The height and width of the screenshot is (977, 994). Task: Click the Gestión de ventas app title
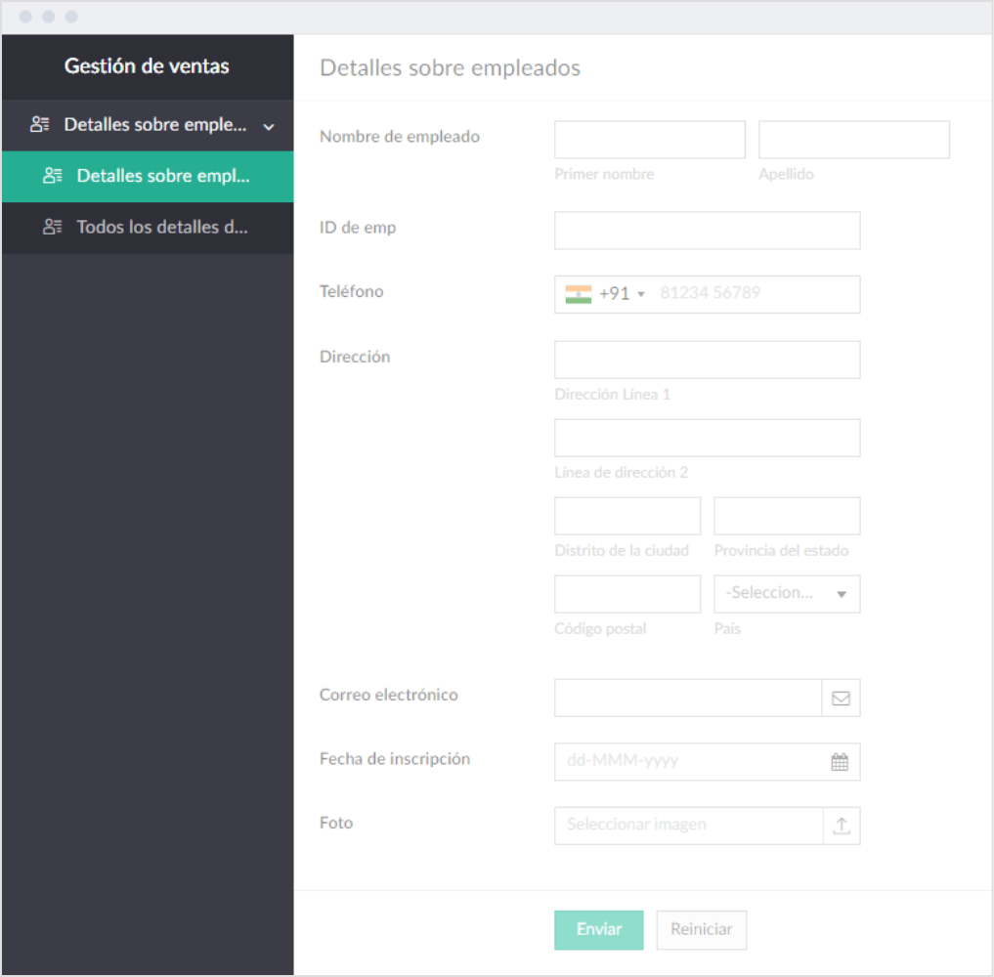point(147,65)
